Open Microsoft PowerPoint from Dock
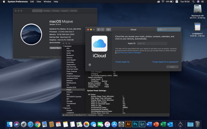The height and width of the screenshot is (129, 207). (x=156, y=124)
